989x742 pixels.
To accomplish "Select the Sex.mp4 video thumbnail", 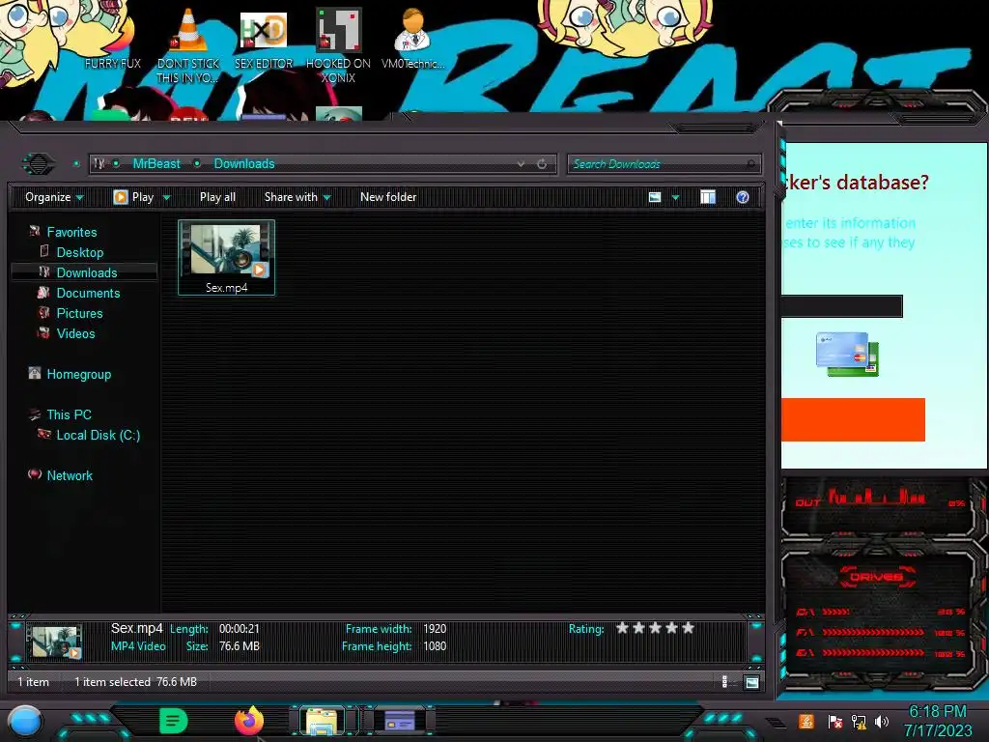I will (x=226, y=257).
